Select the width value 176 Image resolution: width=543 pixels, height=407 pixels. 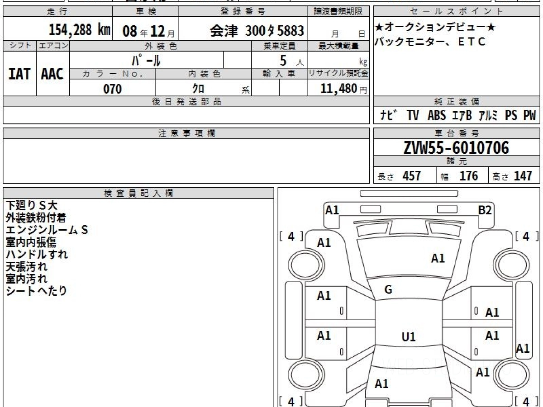click(468, 175)
